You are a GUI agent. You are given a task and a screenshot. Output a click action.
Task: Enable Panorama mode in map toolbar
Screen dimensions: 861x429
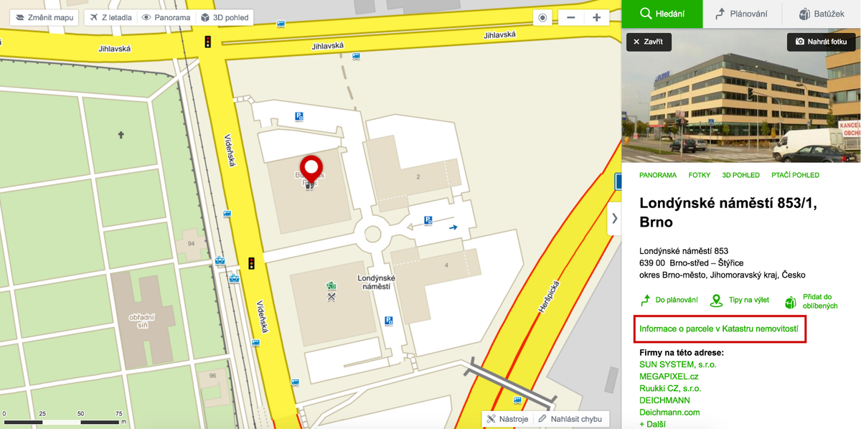coord(166,18)
